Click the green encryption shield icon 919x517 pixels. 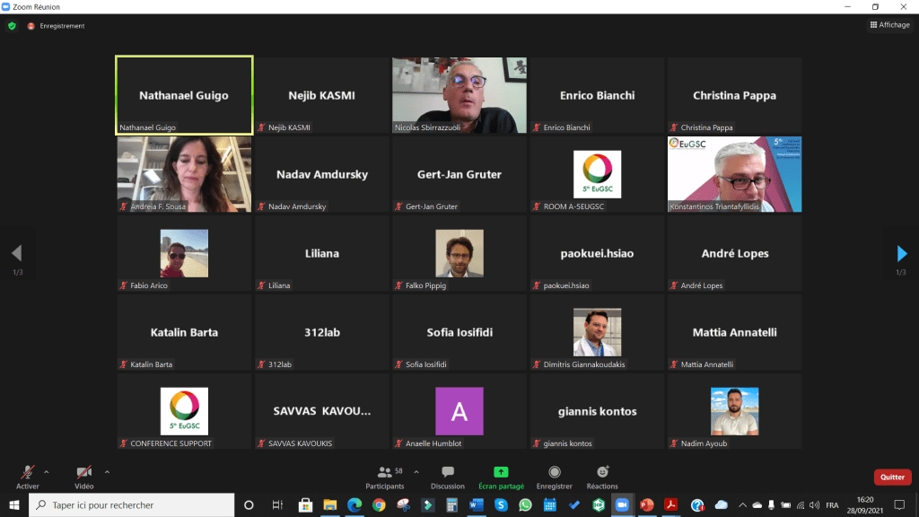pyautogui.click(x=12, y=26)
